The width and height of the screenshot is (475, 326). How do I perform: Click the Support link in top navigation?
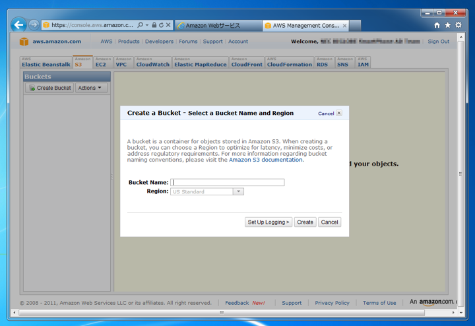click(x=212, y=42)
